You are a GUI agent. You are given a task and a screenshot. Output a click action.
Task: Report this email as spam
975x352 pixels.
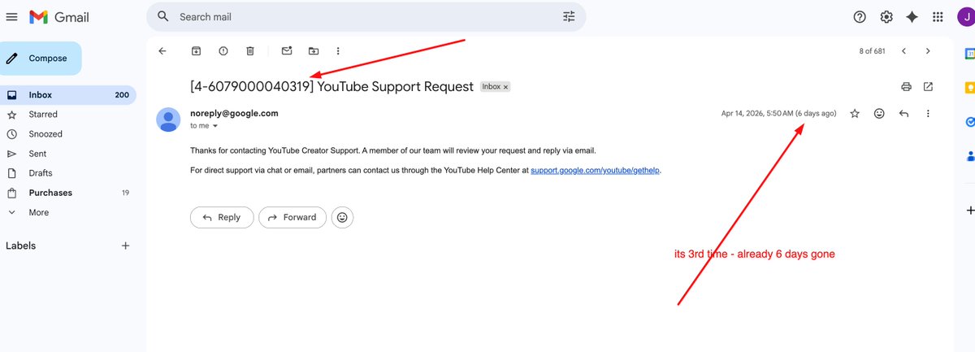point(223,50)
